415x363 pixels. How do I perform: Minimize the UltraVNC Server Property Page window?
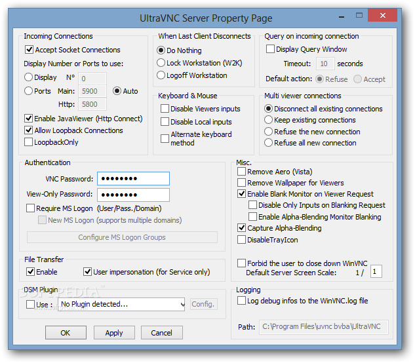[x=342, y=16]
